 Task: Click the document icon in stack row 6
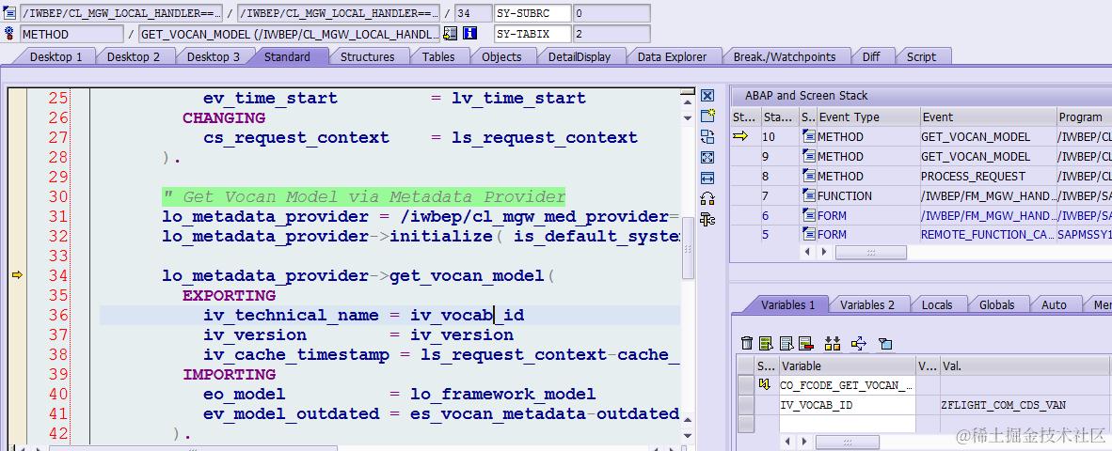(x=808, y=215)
